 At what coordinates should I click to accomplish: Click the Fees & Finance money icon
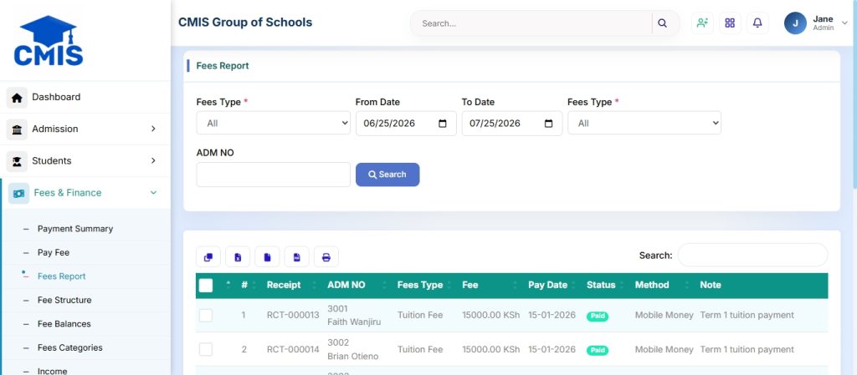click(18, 194)
